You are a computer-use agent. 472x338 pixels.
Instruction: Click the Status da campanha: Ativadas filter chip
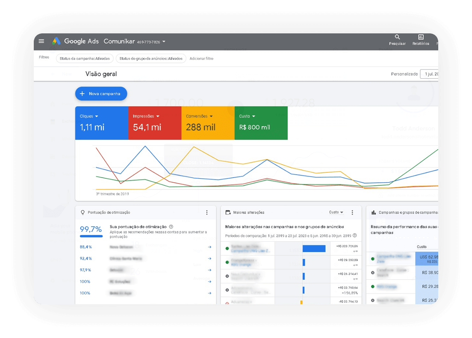point(85,59)
